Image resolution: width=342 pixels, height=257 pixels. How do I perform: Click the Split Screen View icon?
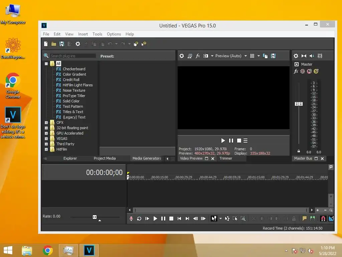pos(206,56)
